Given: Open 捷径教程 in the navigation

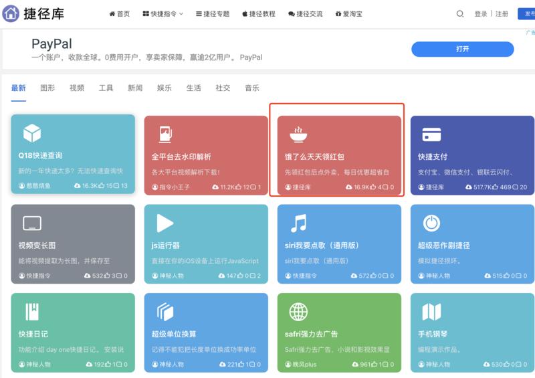Looking at the screenshot, I should [x=259, y=14].
